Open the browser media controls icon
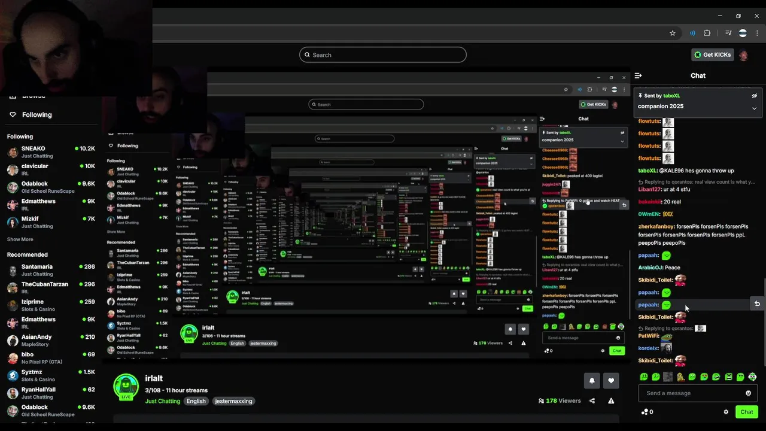The image size is (766, 431). (x=728, y=33)
